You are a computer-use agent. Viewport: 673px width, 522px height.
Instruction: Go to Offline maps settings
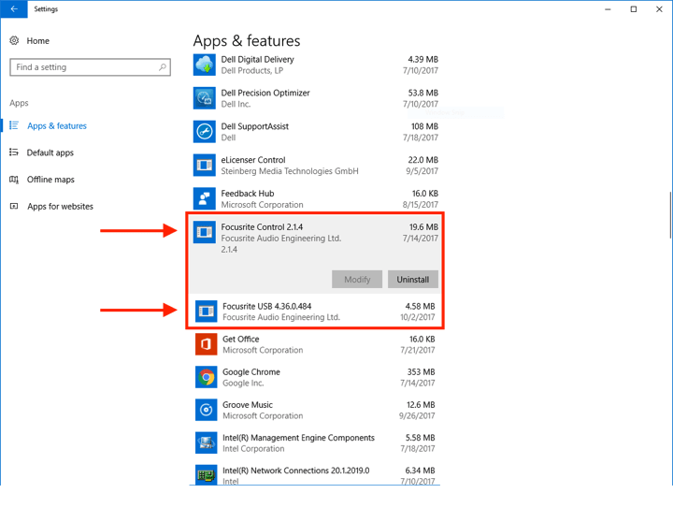(x=50, y=180)
